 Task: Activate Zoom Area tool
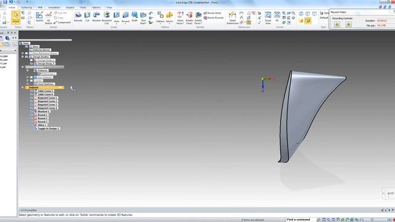pos(268,18)
